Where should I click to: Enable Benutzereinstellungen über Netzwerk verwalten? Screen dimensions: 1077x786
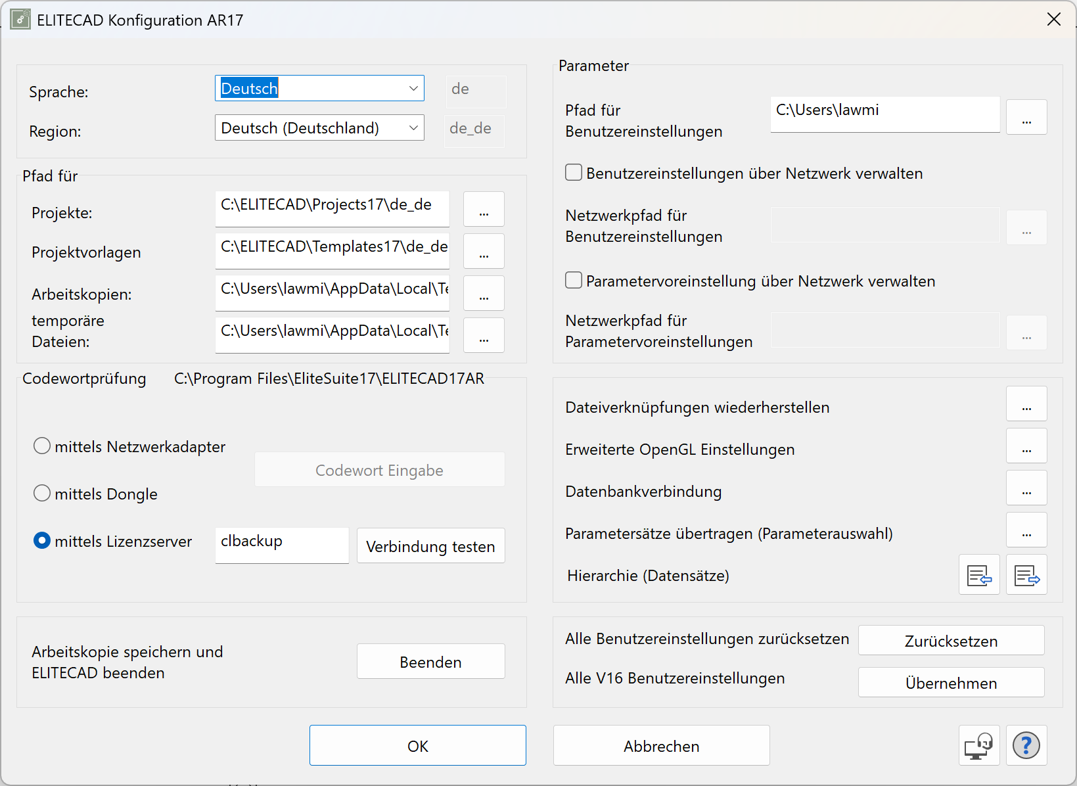coord(573,172)
